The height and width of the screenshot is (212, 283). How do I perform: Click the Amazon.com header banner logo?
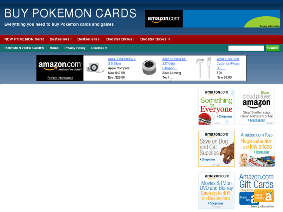click(x=164, y=19)
